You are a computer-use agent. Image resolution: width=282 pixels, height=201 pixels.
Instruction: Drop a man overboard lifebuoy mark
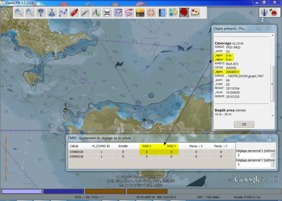151,13
